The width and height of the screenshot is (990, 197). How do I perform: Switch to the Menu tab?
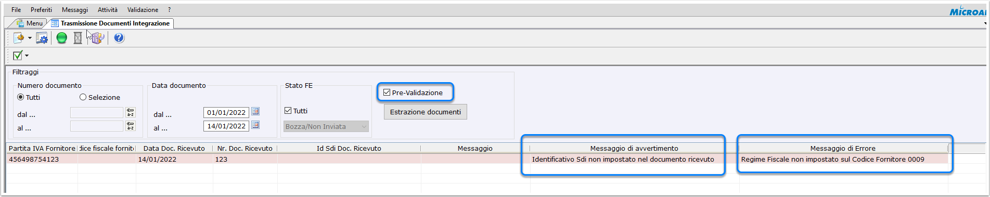pyautogui.click(x=30, y=23)
